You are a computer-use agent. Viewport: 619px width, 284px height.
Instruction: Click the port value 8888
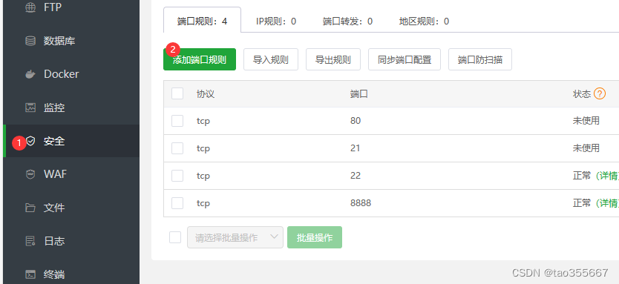tap(361, 203)
